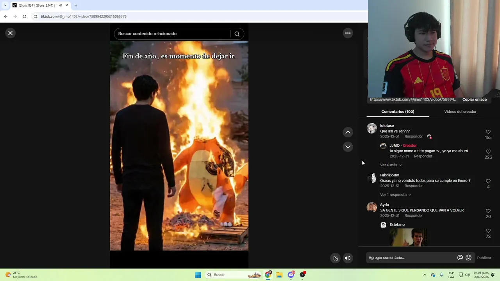Image resolution: width=500 pixels, height=281 pixels.
Task: Go to the next video arrow
Action: [x=348, y=147]
